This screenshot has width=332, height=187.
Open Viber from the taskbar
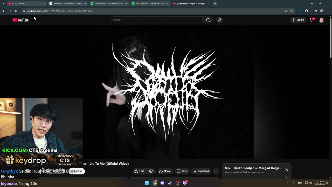click(185, 183)
